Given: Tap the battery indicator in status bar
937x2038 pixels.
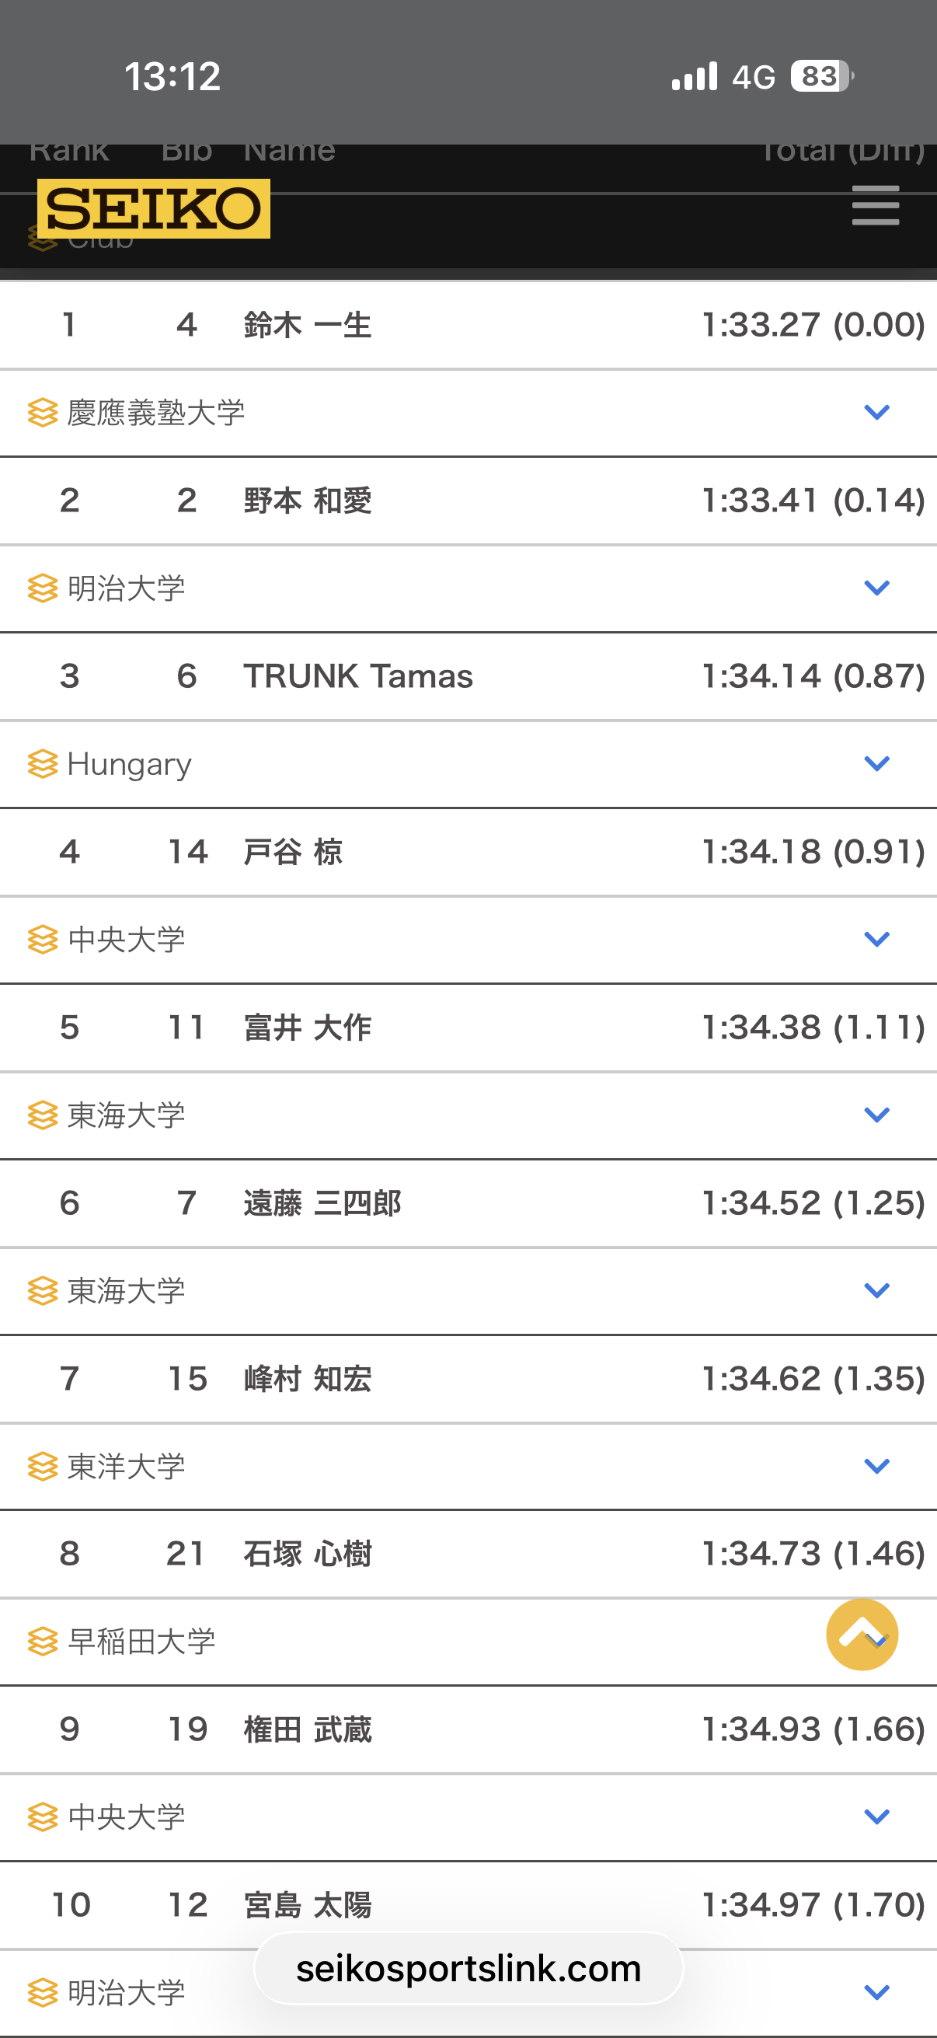Looking at the screenshot, I should point(820,77).
